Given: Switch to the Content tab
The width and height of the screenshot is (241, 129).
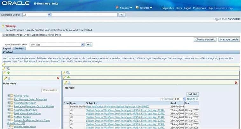Looking at the screenshot, I should point(19,48).
